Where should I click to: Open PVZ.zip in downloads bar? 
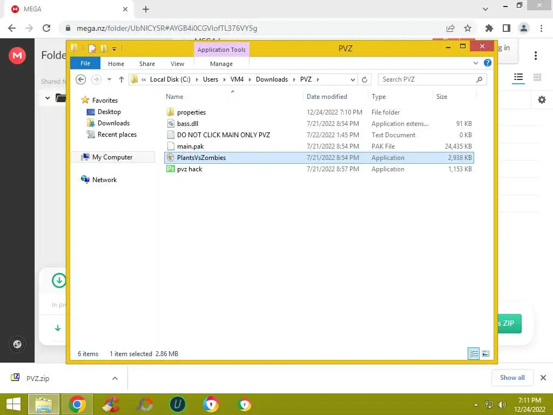[x=38, y=378]
